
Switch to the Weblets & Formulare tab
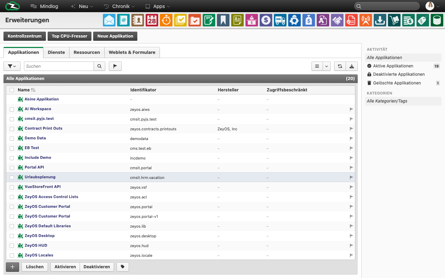[x=132, y=52]
